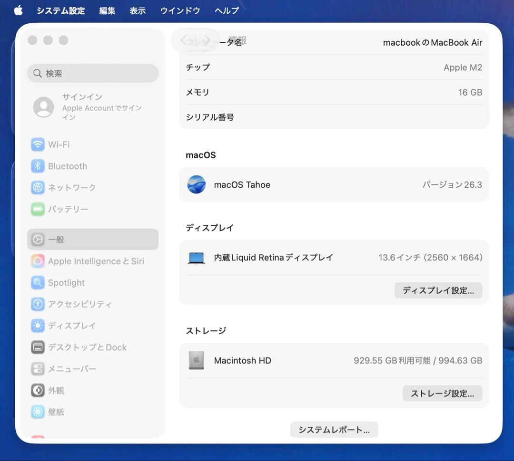The image size is (514, 461).
Task: Open ストレージ設定… for Macintosh HD
Action: [442, 394]
